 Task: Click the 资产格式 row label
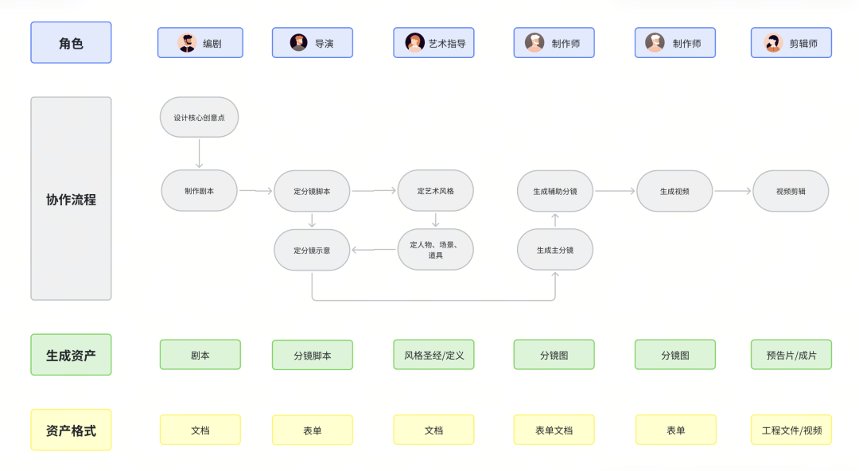click(x=71, y=430)
